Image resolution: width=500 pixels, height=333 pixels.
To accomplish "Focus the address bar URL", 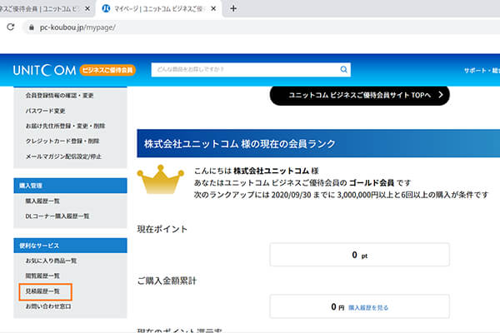I will 77,27.
